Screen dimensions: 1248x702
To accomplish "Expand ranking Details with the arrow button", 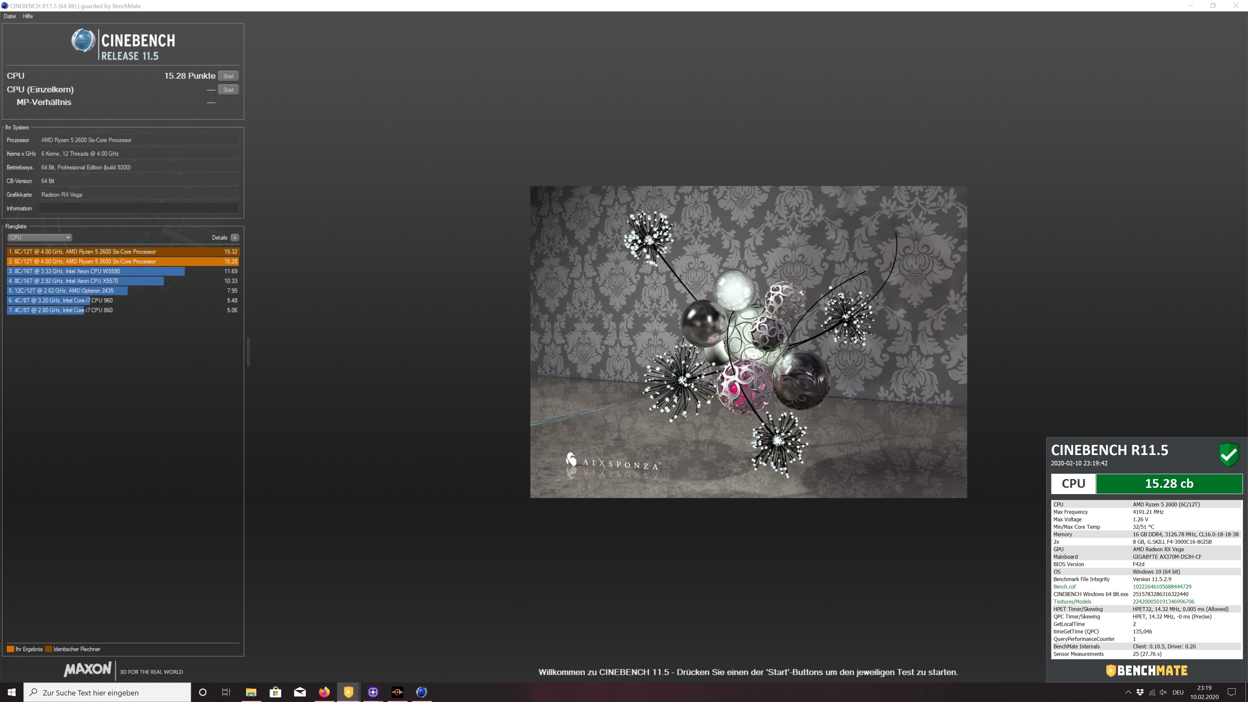I will point(235,237).
